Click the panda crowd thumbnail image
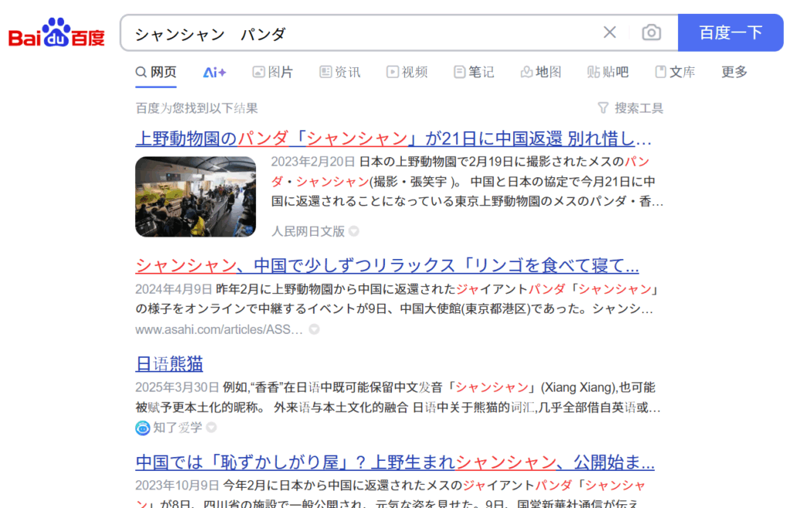Viewport: 790px width, 508px height. (195, 197)
